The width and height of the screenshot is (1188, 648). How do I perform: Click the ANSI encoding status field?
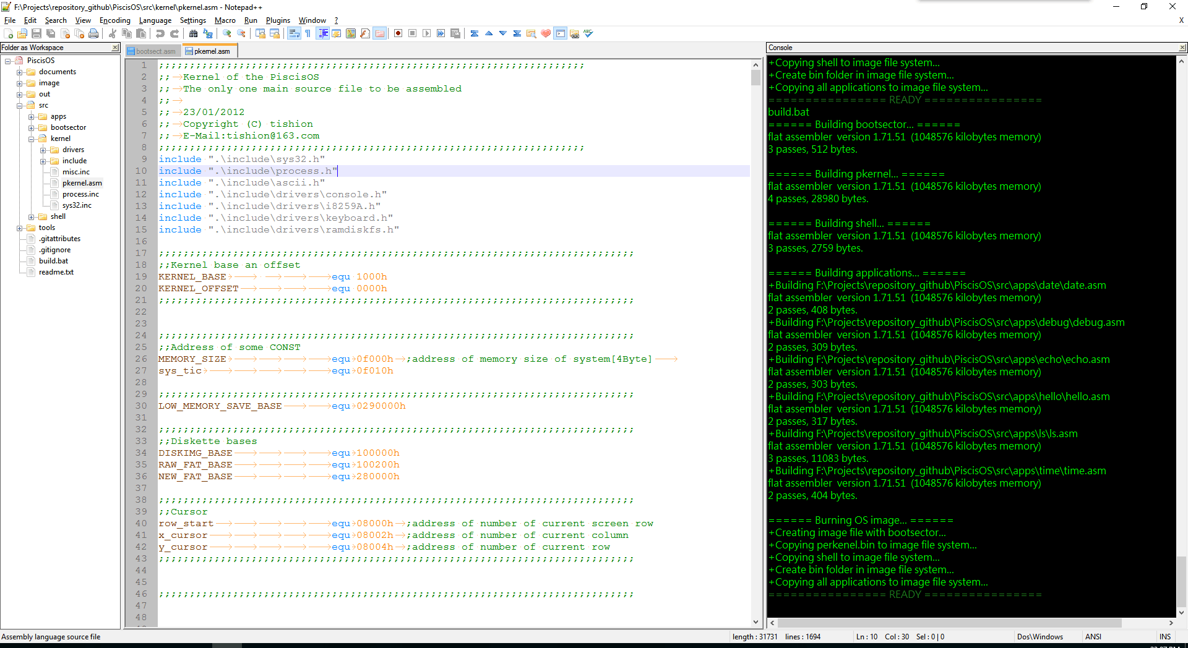pyautogui.click(x=1093, y=637)
